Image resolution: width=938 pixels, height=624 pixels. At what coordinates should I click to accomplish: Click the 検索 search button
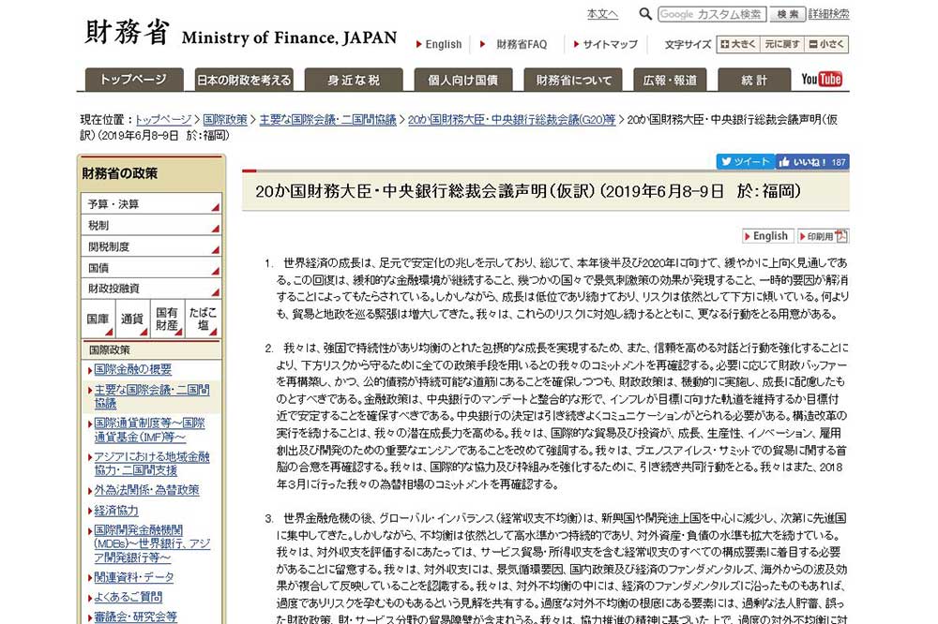pyautogui.click(x=787, y=14)
